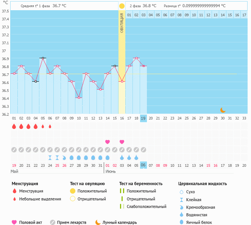Select the lowest temperature point on day 10

pos(79,98)
